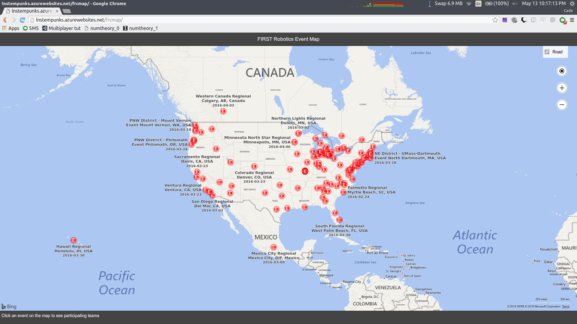Click the map zoom out minus button
The image size is (577, 324).
(x=562, y=105)
